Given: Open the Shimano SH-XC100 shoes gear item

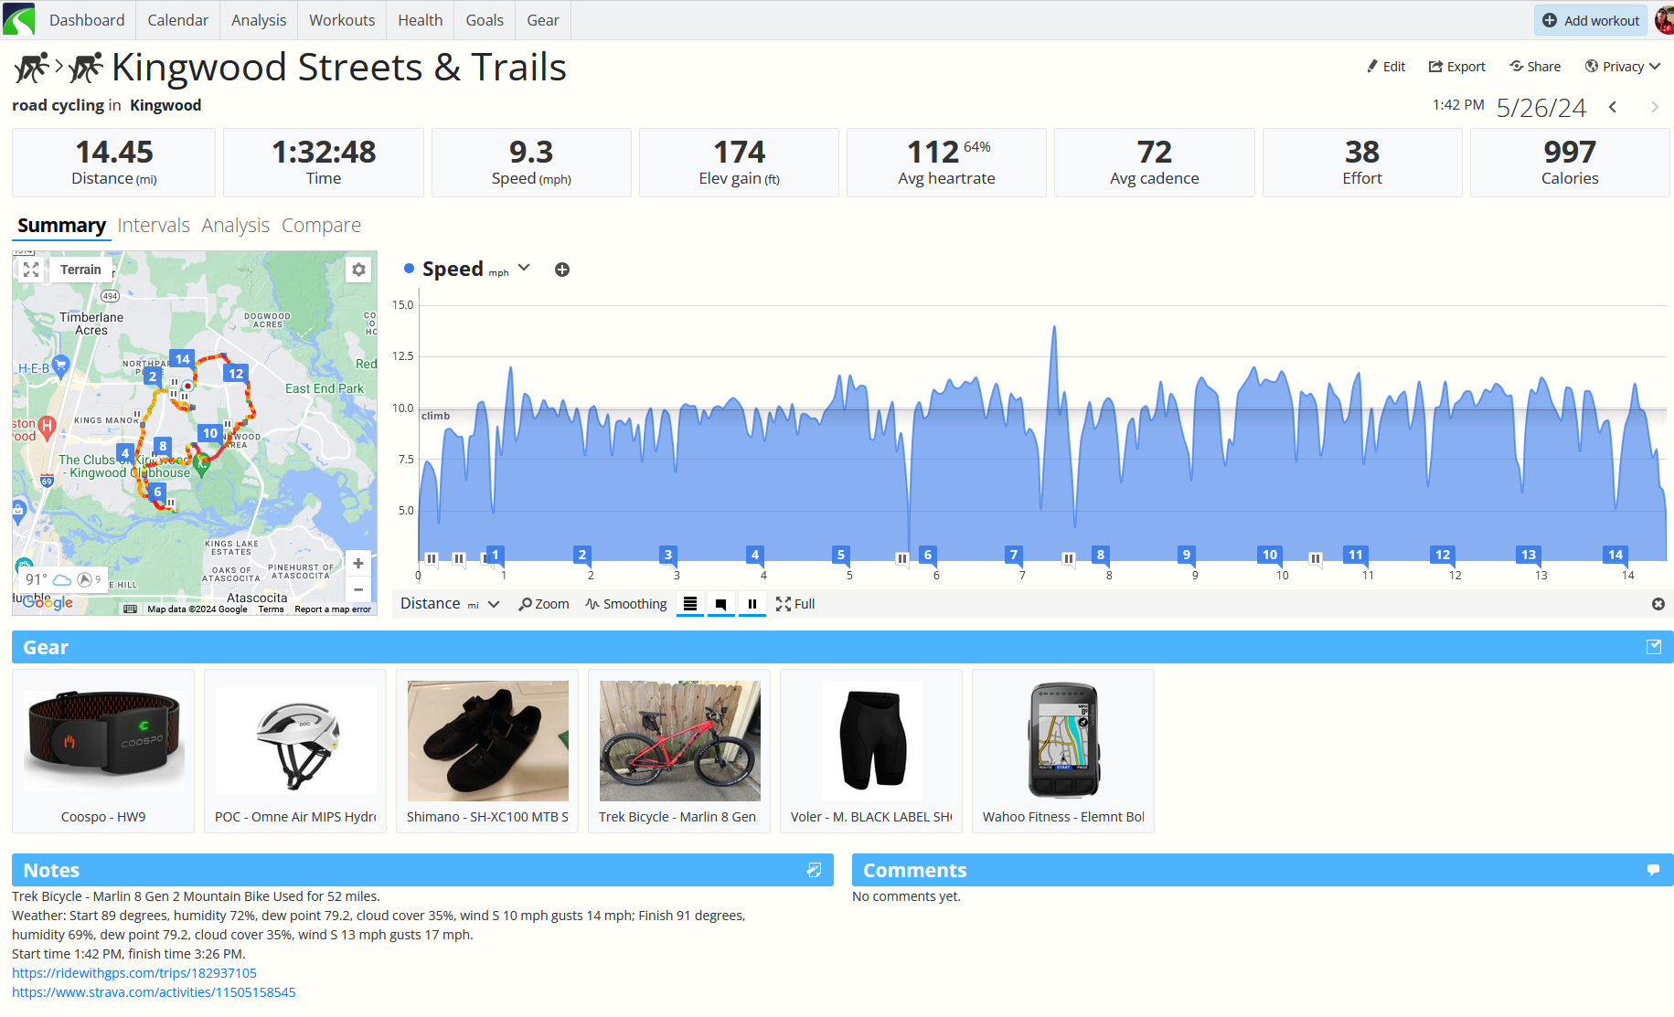Looking at the screenshot, I should point(487,751).
